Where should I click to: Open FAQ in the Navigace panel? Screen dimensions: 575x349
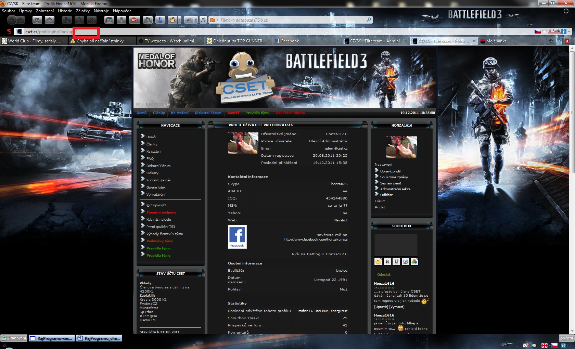150,159
